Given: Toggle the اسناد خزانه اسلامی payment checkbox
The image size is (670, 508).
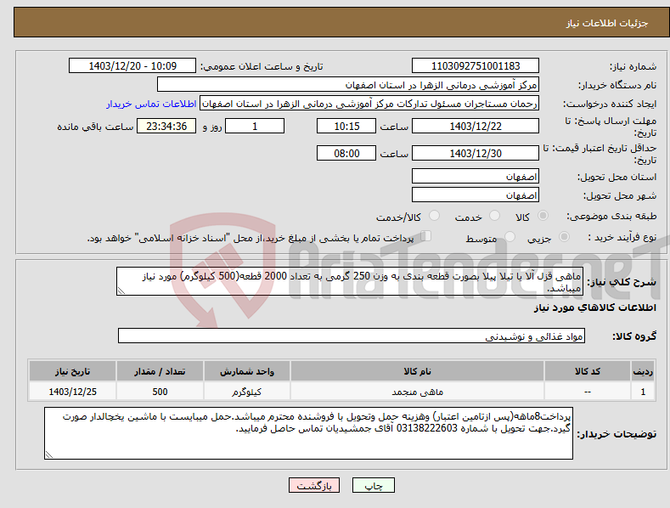Looking at the screenshot, I should point(426,236).
